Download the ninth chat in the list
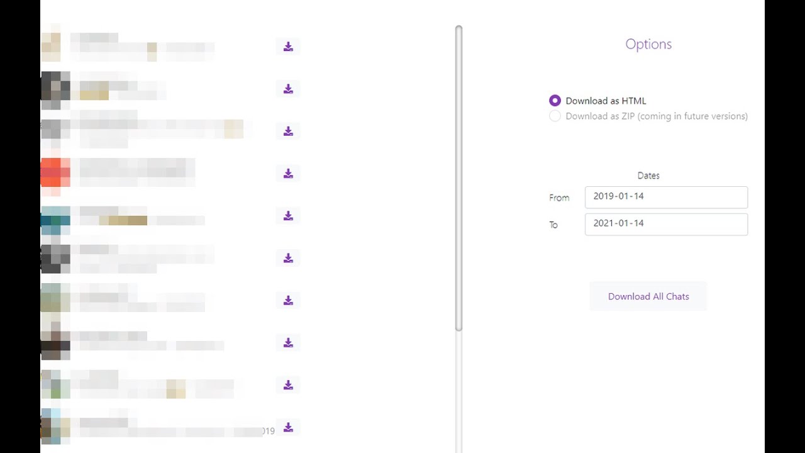This screenshot has width=805, height=453. point(288,385)
